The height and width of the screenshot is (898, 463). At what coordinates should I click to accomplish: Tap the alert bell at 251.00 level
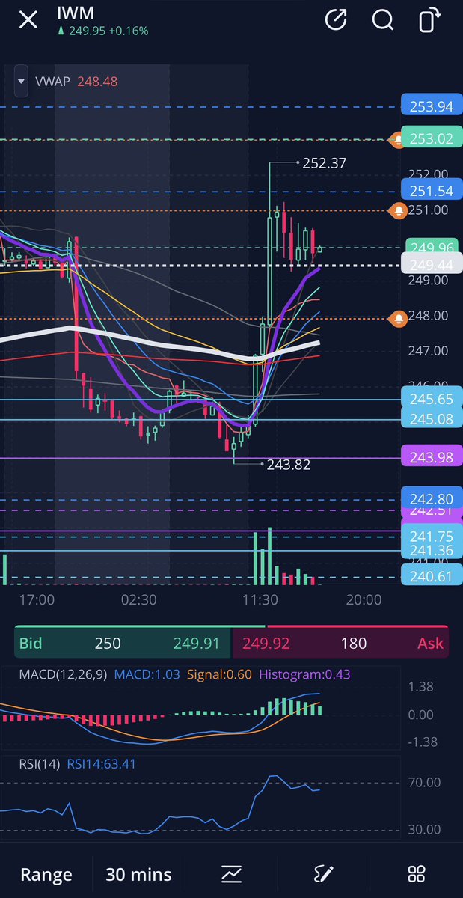[x=399, y=211]
